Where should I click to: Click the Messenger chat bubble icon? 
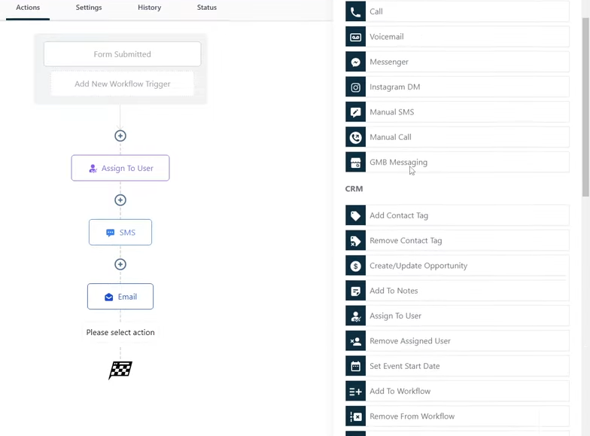[x=355, y=62]
